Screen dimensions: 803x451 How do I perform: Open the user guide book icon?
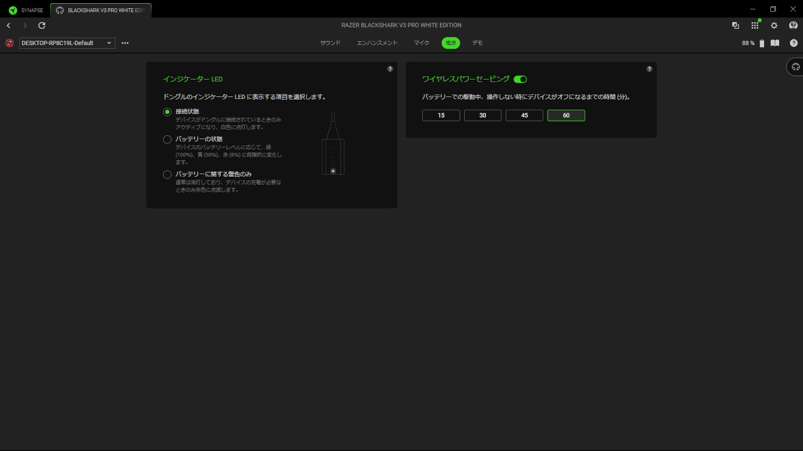[775, 43]
